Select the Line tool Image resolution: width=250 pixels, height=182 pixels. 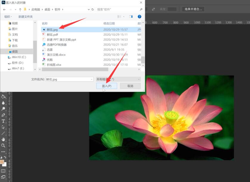click(x=3, y=133)
